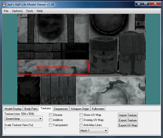Maximize the Model Viewer window
Viewport: 163px width, 138px height.
tap(146, 4)
